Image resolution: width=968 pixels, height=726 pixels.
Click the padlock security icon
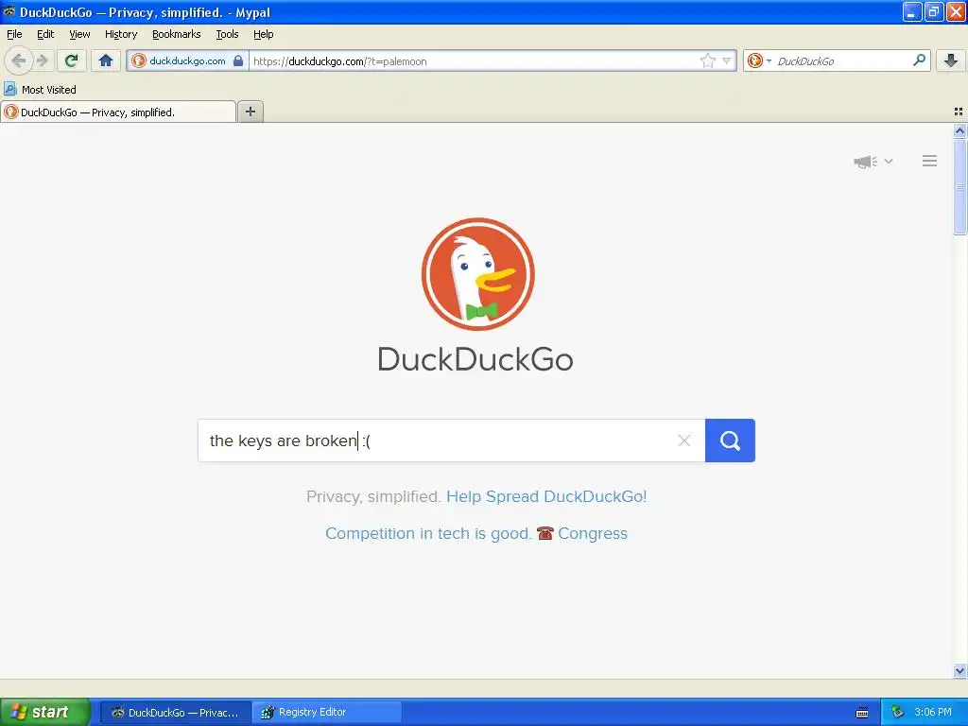click(238, 60)
